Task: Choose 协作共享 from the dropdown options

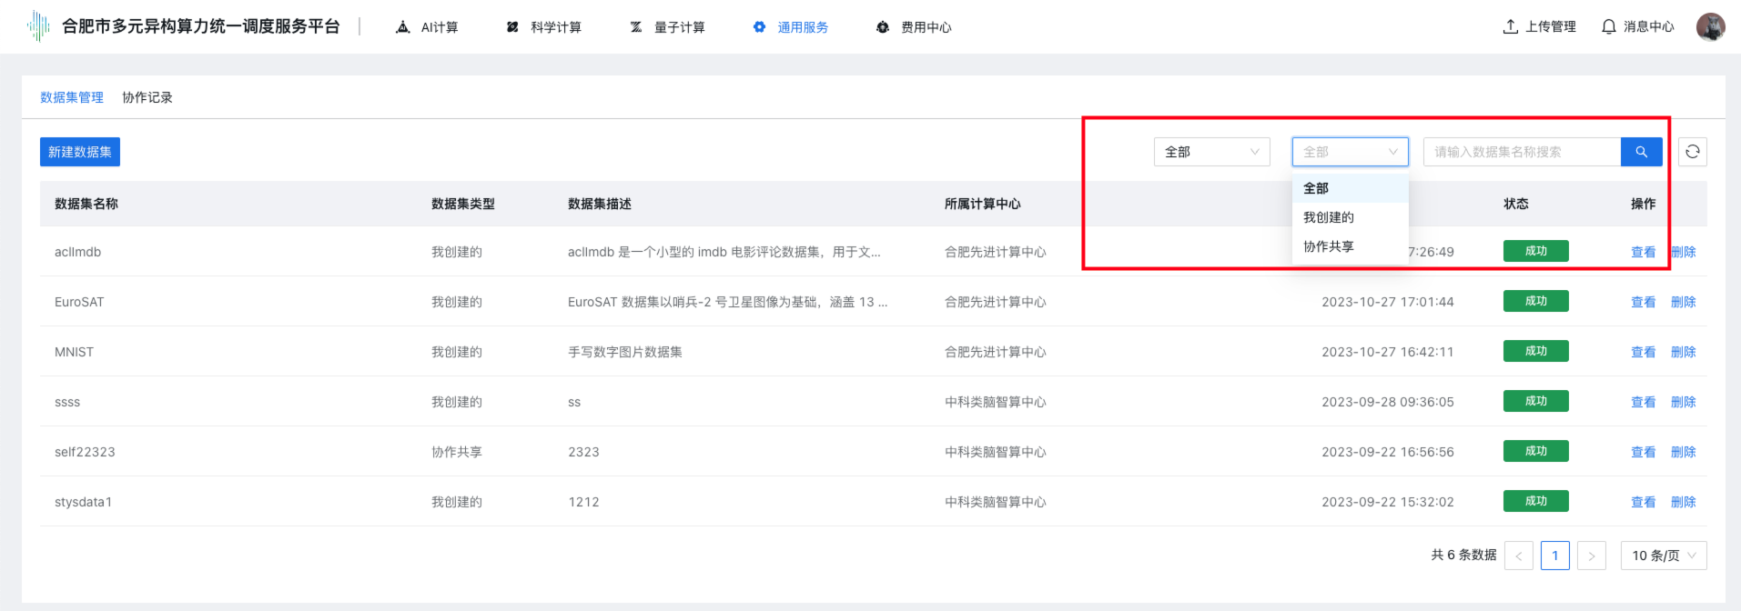Action: point(1329,246)
